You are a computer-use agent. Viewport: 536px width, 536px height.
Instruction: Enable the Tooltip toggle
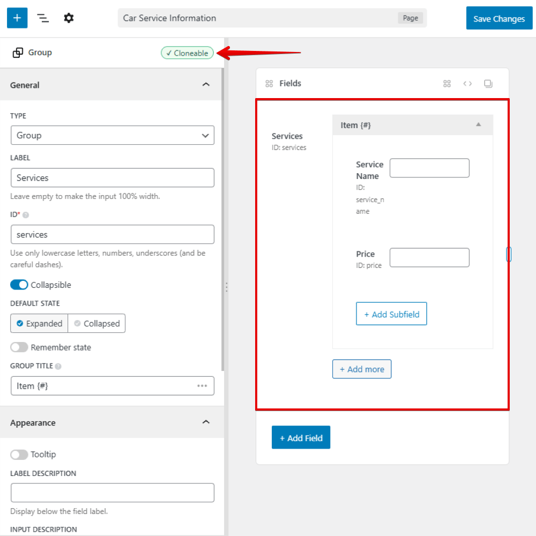tap(19, 454)
